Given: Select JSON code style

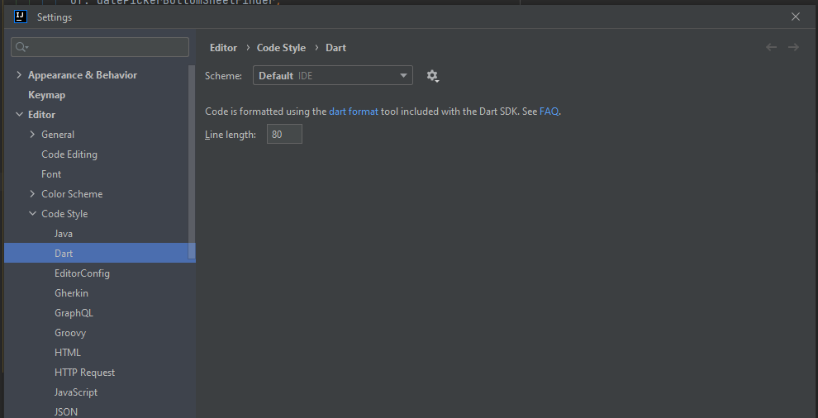Looking at the screenshot, I should pyautogui.click(x=66, y=412).
